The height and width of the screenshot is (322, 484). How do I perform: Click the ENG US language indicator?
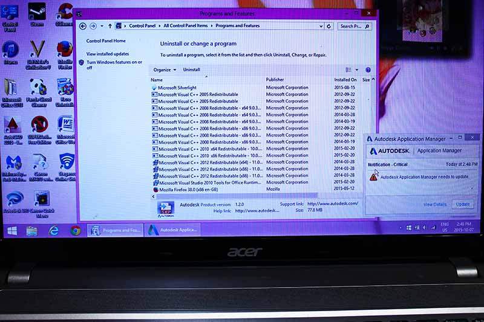(445, 227)
